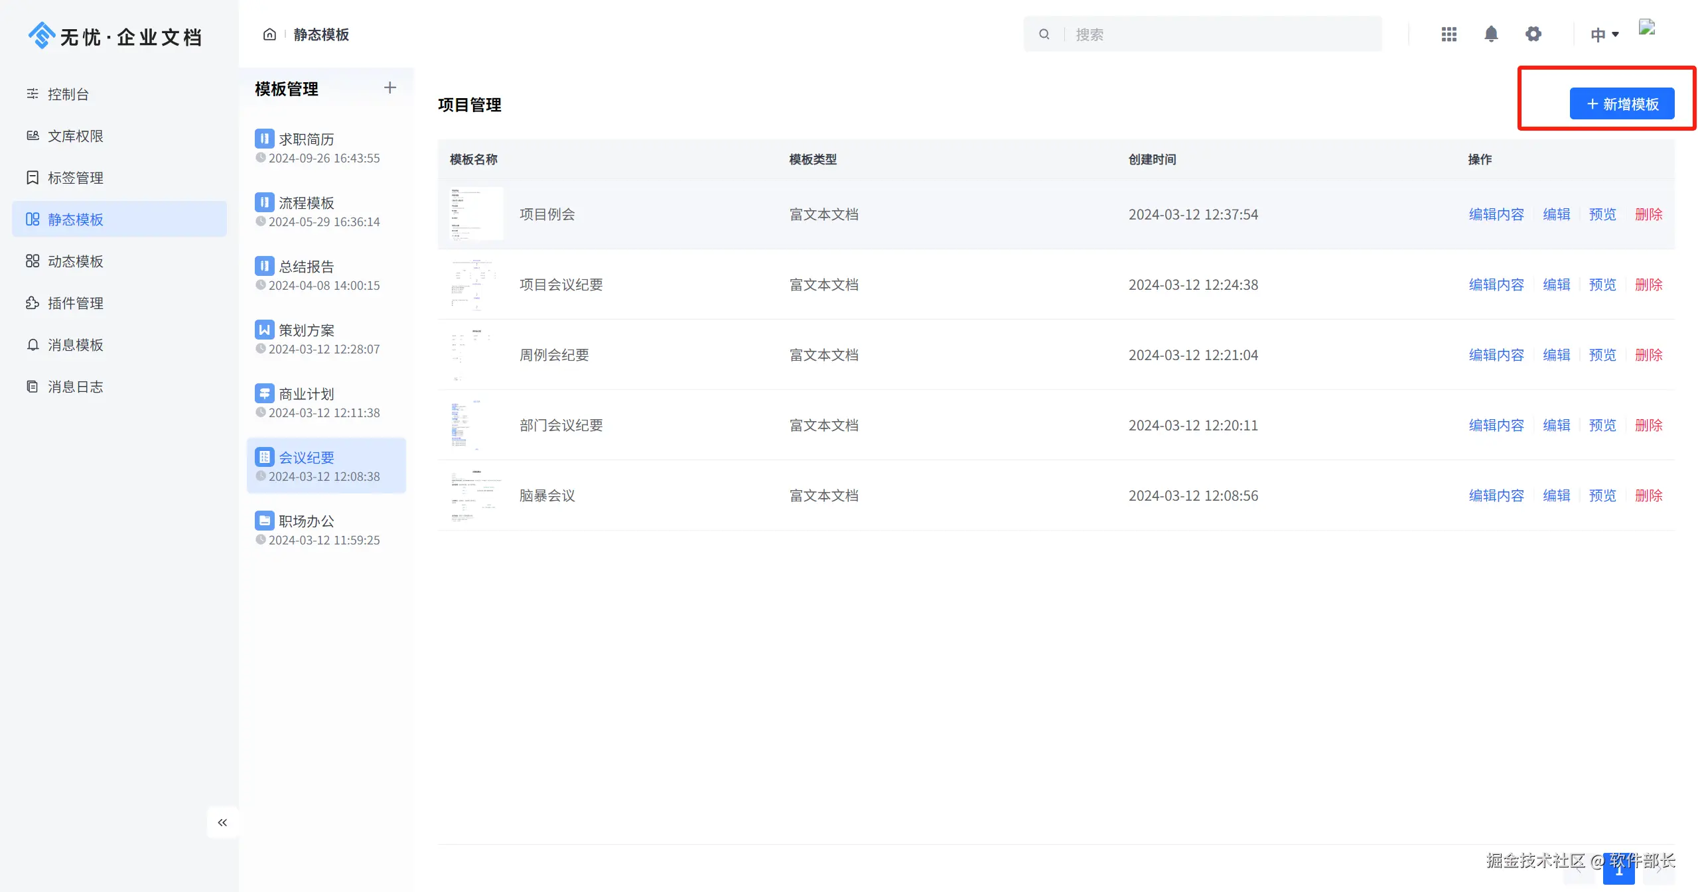Click plus icon beside 模板管理
Viewport: 1698px width, 892px height.
pyautogui.click(x=390, y=88)
